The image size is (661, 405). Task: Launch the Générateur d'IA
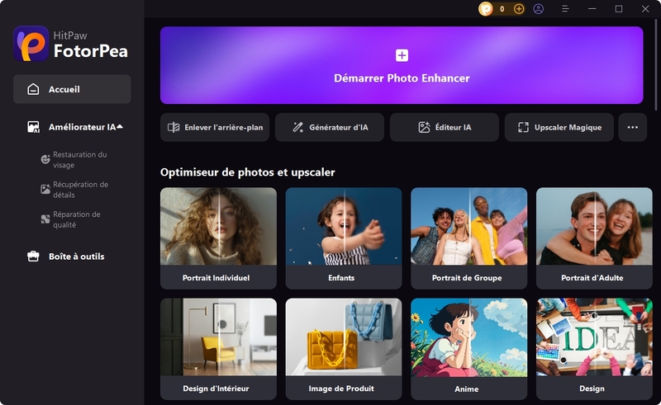tap(329, 127)
